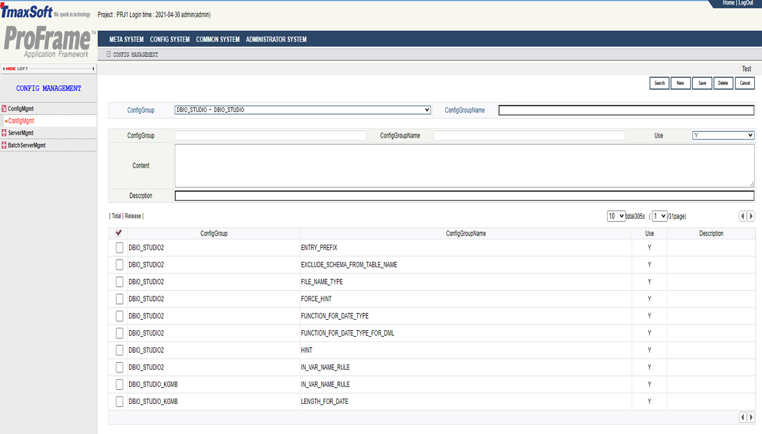Open the ConfigGroup DBIO_STUDIO dropdown
The height and width of the screenshot is (434, 762).
click(x=303, y=110)
